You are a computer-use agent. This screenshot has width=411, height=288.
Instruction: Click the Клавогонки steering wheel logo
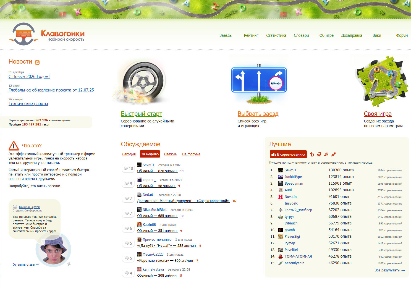(23, 34)
